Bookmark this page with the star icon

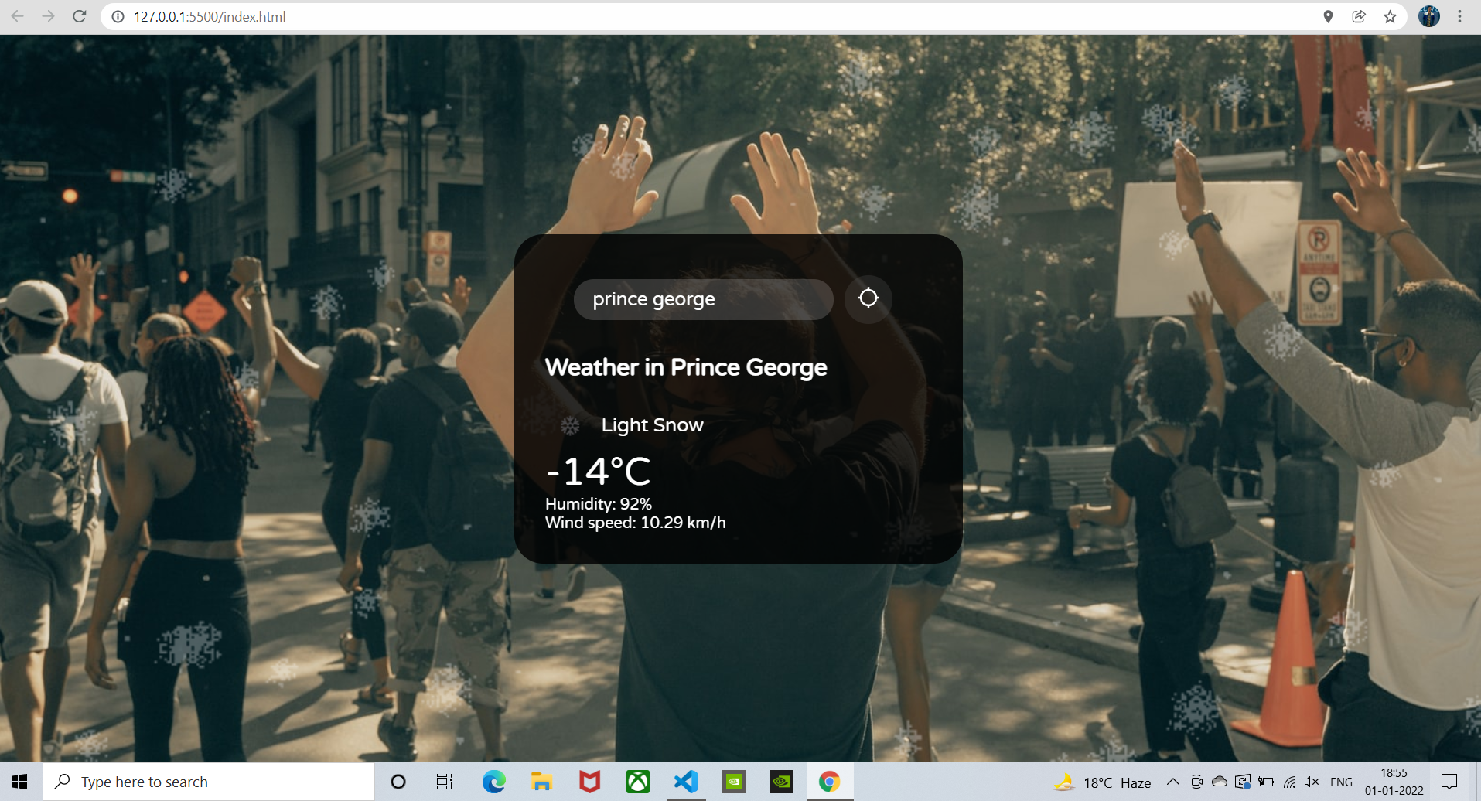pyautogui.click(x=1390, y=17)
